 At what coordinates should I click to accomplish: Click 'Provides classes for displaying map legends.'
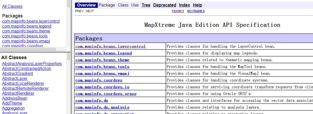click(212, 53)
